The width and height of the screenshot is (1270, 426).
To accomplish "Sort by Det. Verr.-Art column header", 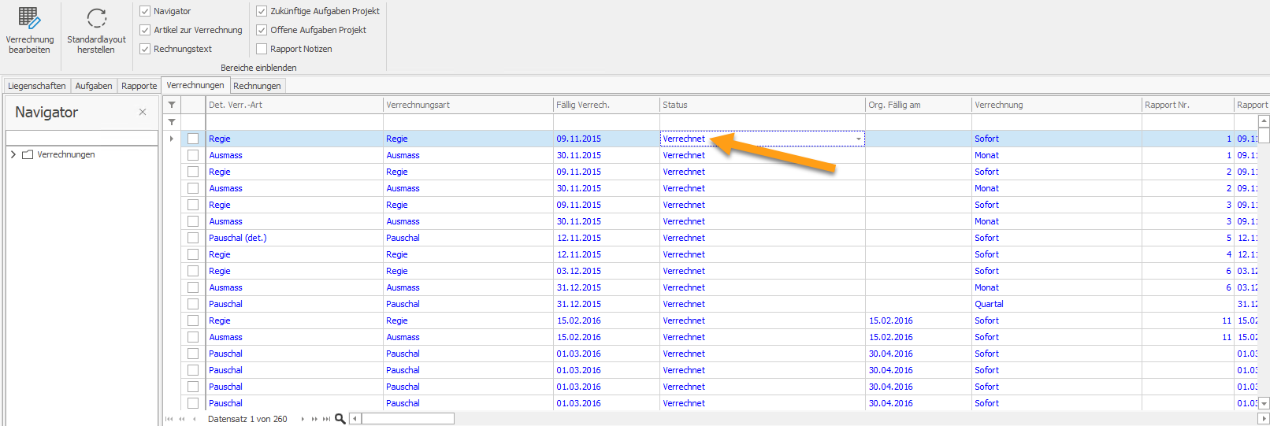I will (x=295, y=105).
